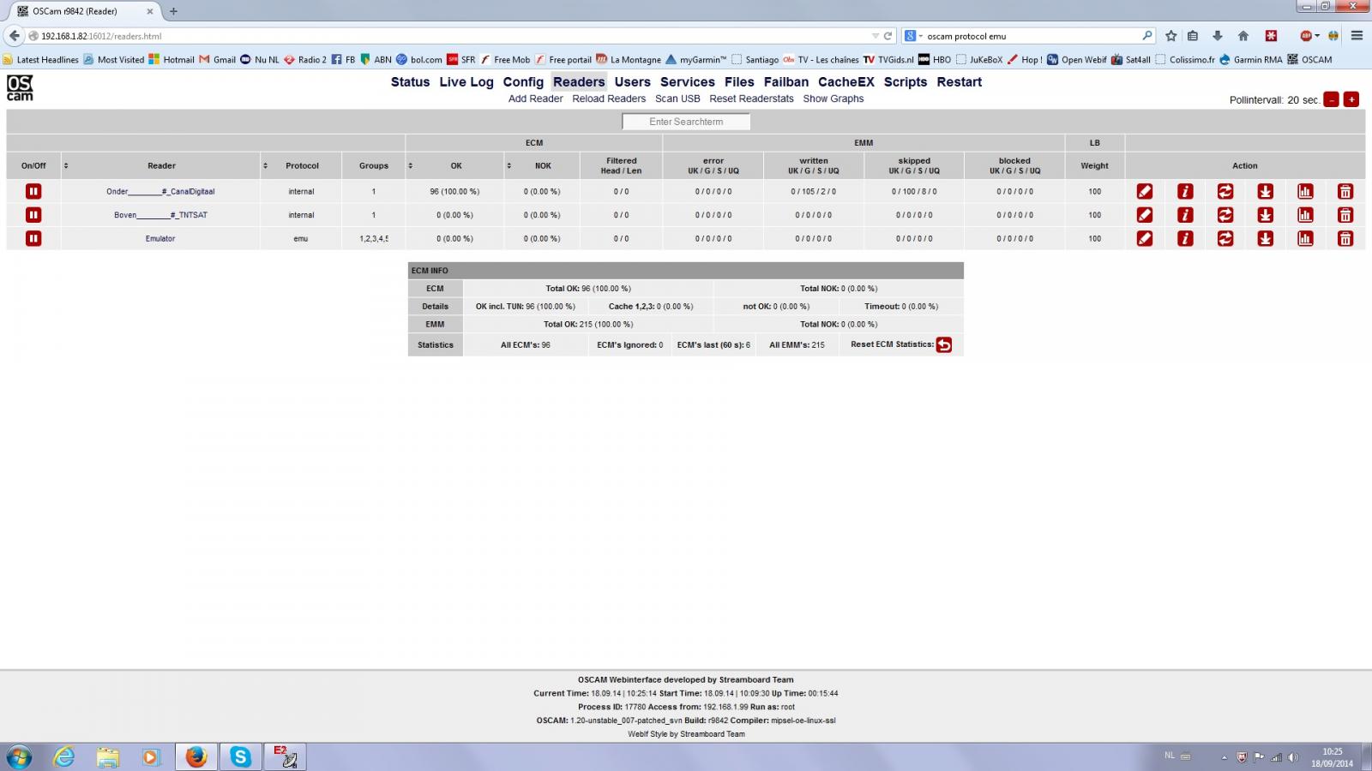1372x771 pixels.
Task: Toggle the Onder CanalDigitaal reader on/off
Action: coord(33,192)
